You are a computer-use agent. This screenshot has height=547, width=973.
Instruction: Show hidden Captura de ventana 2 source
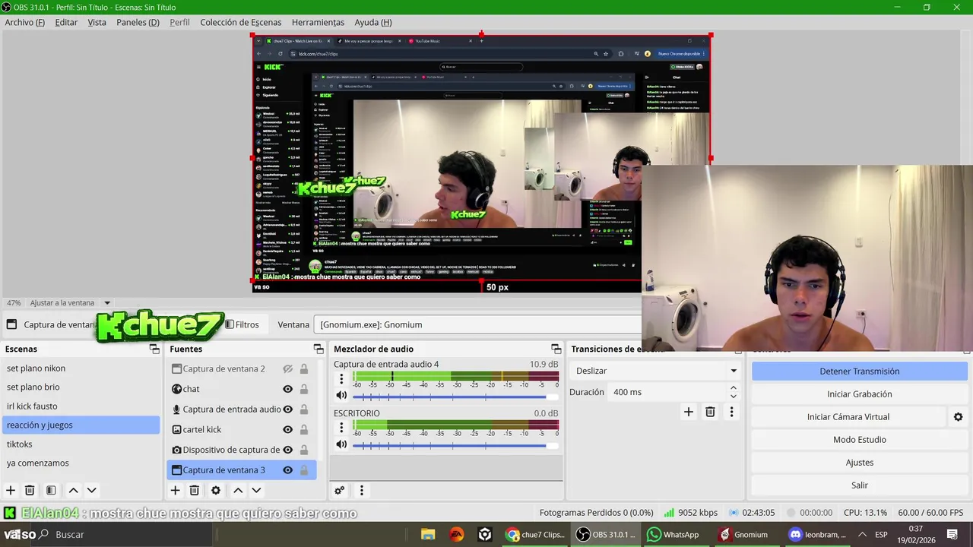pyautogui.click(x=287, y=369)
